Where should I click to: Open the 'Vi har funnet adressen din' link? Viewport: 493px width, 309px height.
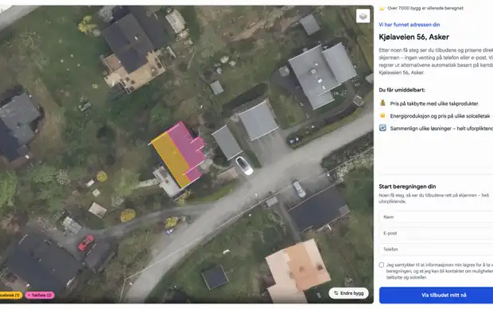tap(409, 25)
